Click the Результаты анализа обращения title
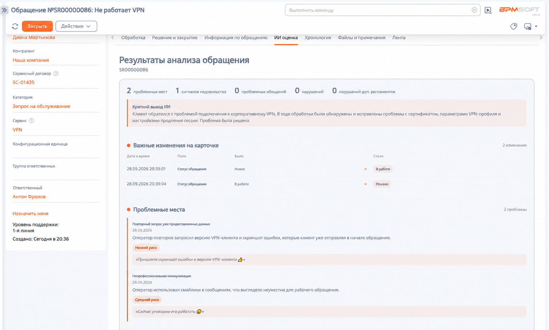Screen dimensions: 549x330 184,60
